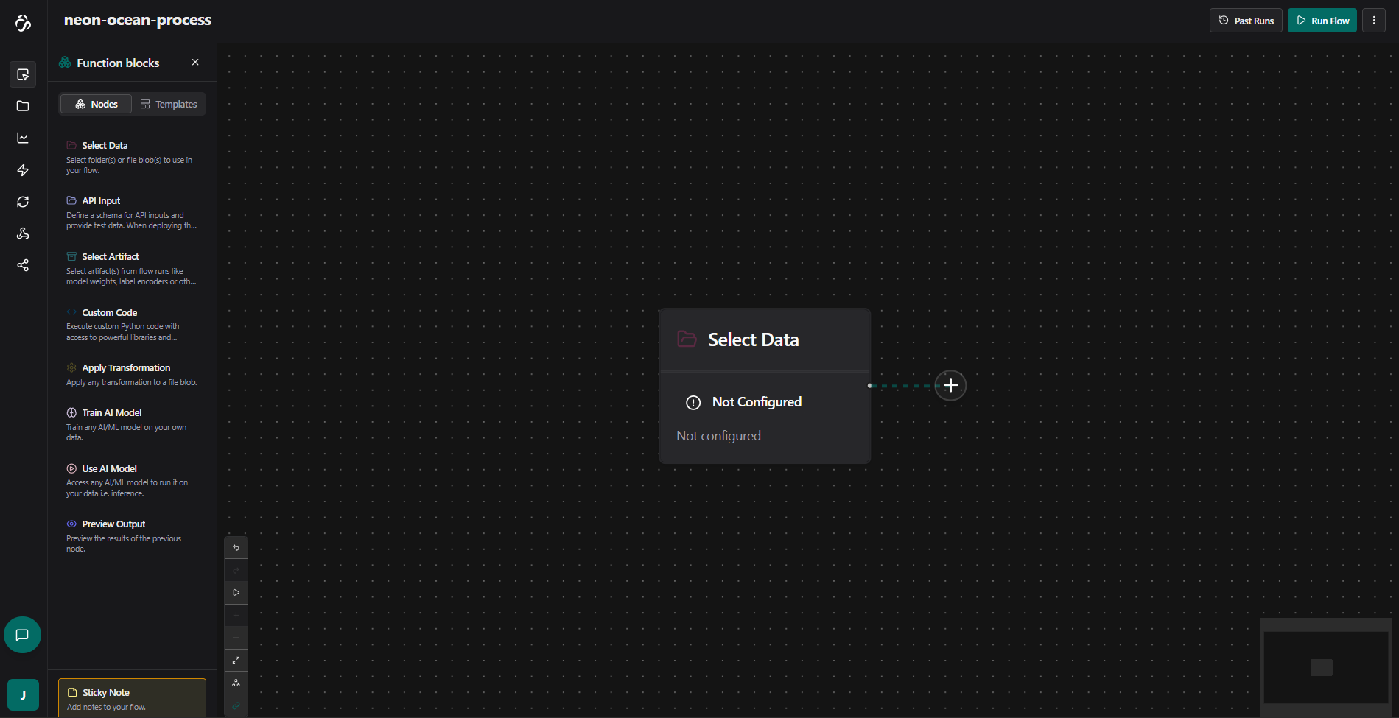Open the line chart icon in sidebar

point(23,138)
